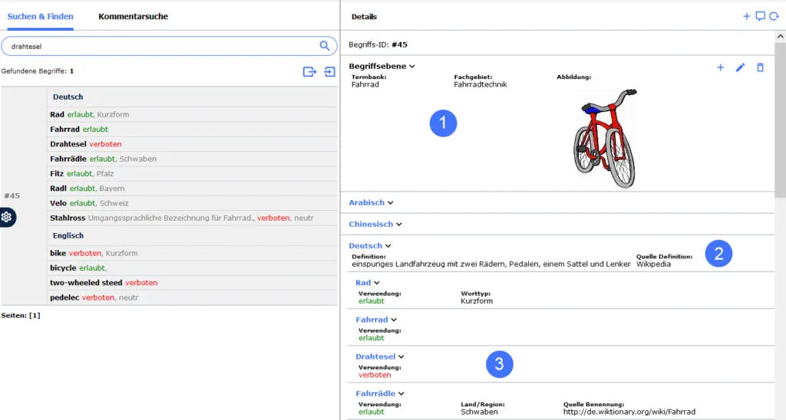Image resolution: width=786 pixels, height=420 pixels.
Task: Click the Details panel title
Action: point(364,17)
